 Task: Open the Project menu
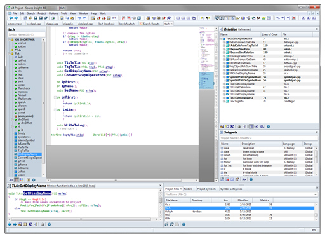42,13
